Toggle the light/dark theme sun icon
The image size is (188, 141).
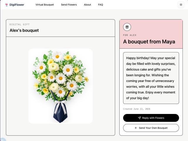(x=181, y=5)
